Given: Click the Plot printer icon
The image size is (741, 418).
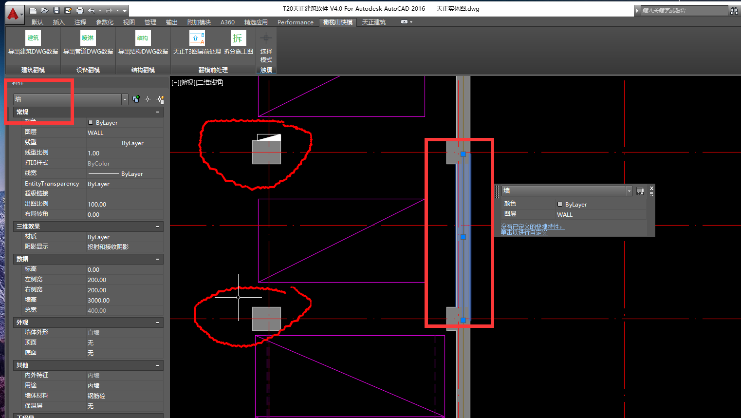Looking at the screenshot, I should (80, 10).
